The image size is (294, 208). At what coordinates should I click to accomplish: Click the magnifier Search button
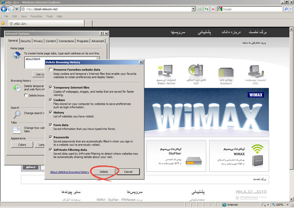[286, 9]
